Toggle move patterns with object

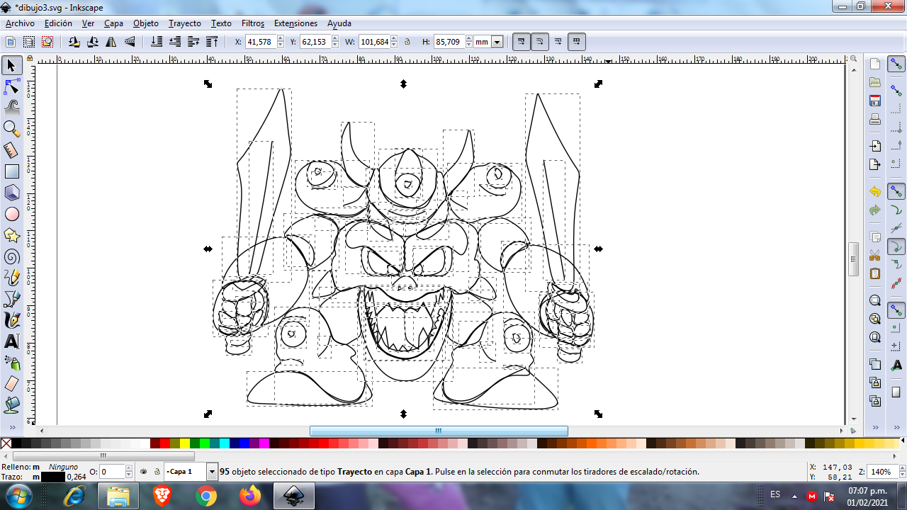pyautogui.click(x=577, y=42)
